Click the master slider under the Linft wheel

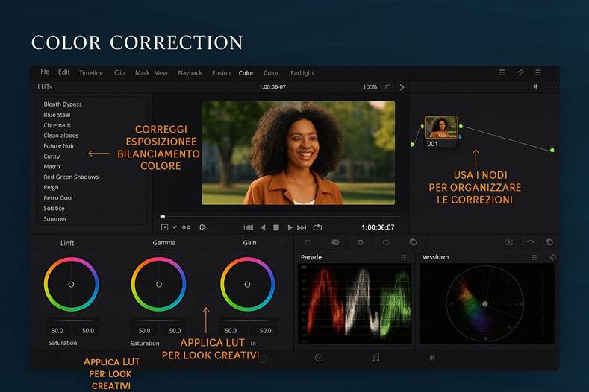[x=72, y=320]
